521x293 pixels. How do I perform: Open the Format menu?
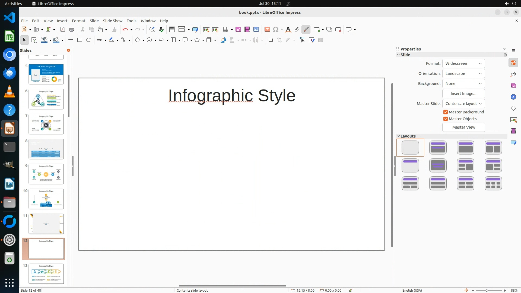[x=78, y=21]
